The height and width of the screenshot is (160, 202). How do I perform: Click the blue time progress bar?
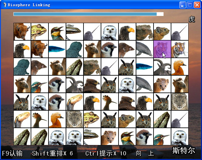click(x=88, y=14)
